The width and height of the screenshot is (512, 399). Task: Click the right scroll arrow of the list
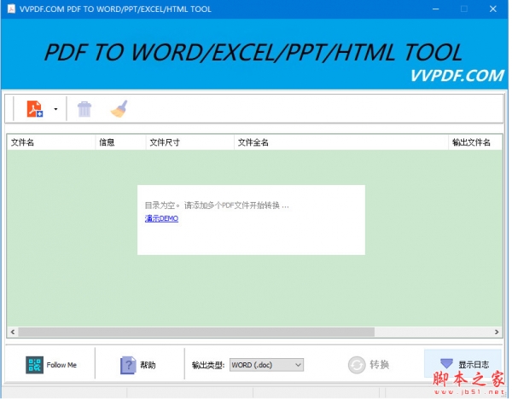tap(497, 332)
